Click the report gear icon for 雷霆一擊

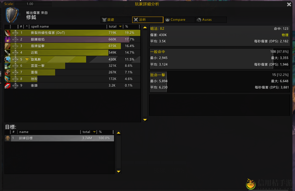(15, 66)
